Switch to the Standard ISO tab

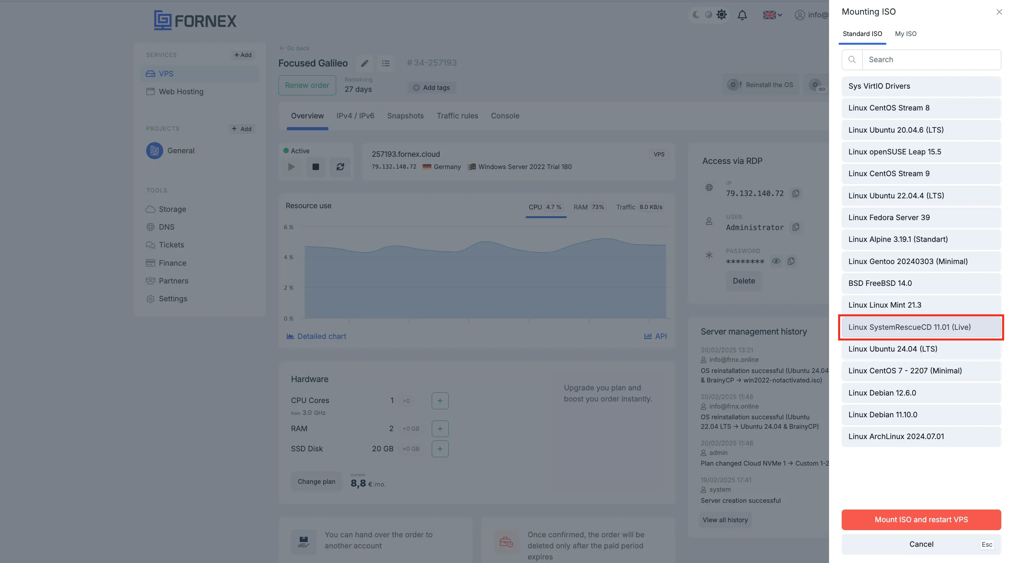(862, 34)
